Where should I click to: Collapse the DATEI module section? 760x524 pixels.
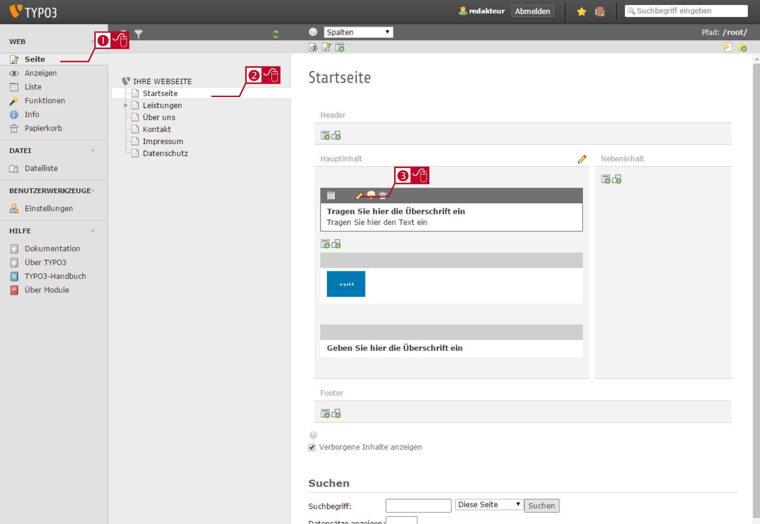pos(93,151)
